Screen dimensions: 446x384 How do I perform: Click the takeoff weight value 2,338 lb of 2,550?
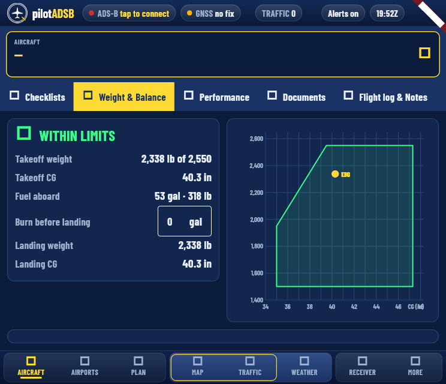click(x=176, y=159)
